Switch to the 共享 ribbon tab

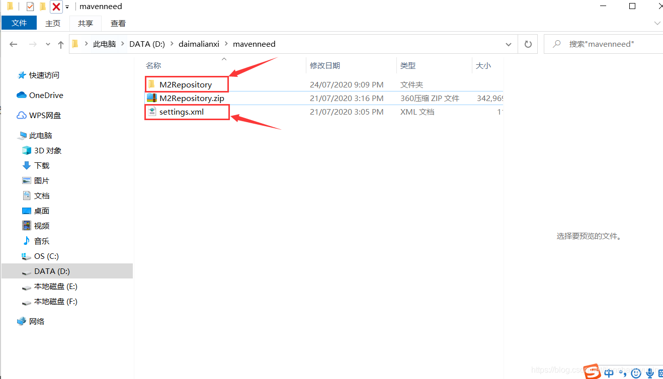(x=86, y=23)
